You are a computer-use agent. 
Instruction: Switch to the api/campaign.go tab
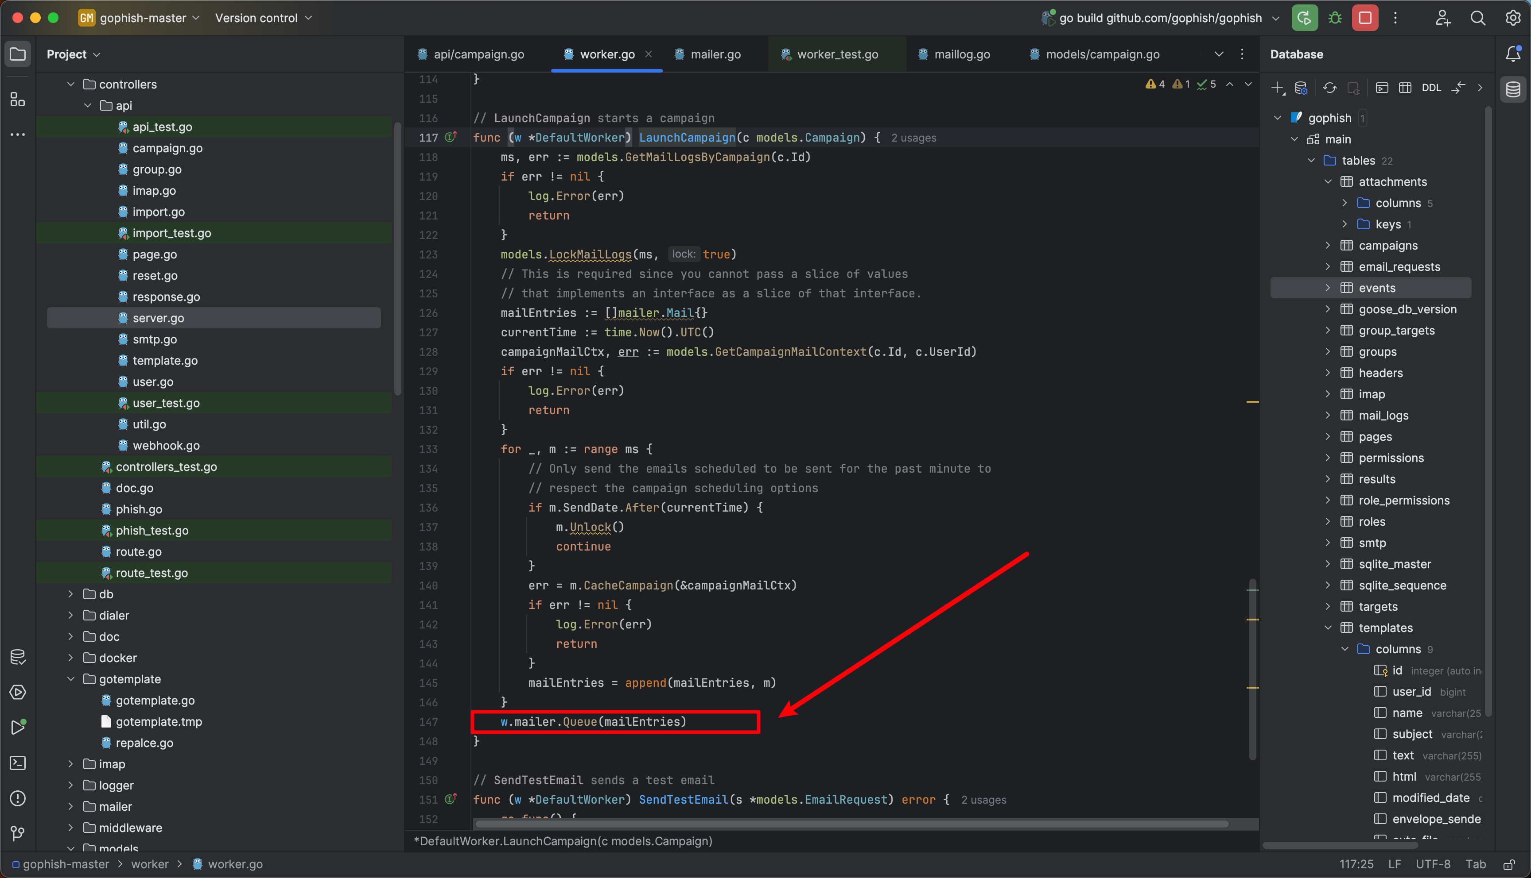click(471, 54)
